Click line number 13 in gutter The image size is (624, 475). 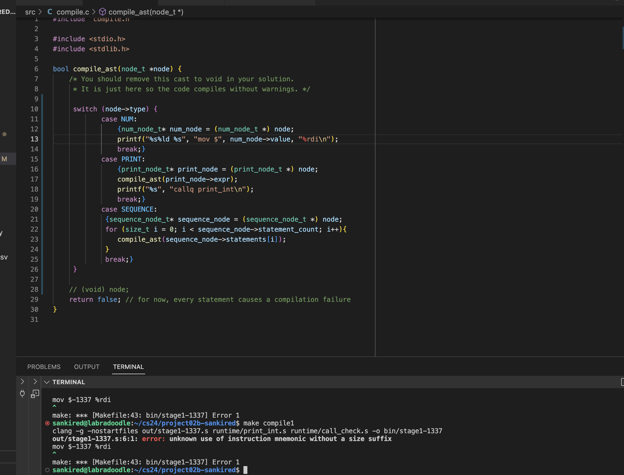34,139
